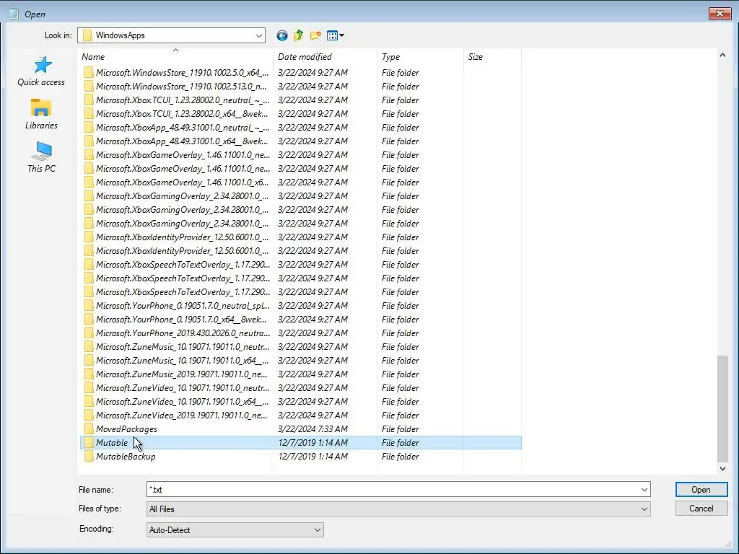This screenshot has height=554, width=739.
Task: Select Microsoft.WindowsStore_11910.1002.513.0_n... folder
Action: click(x=181, y=87)
